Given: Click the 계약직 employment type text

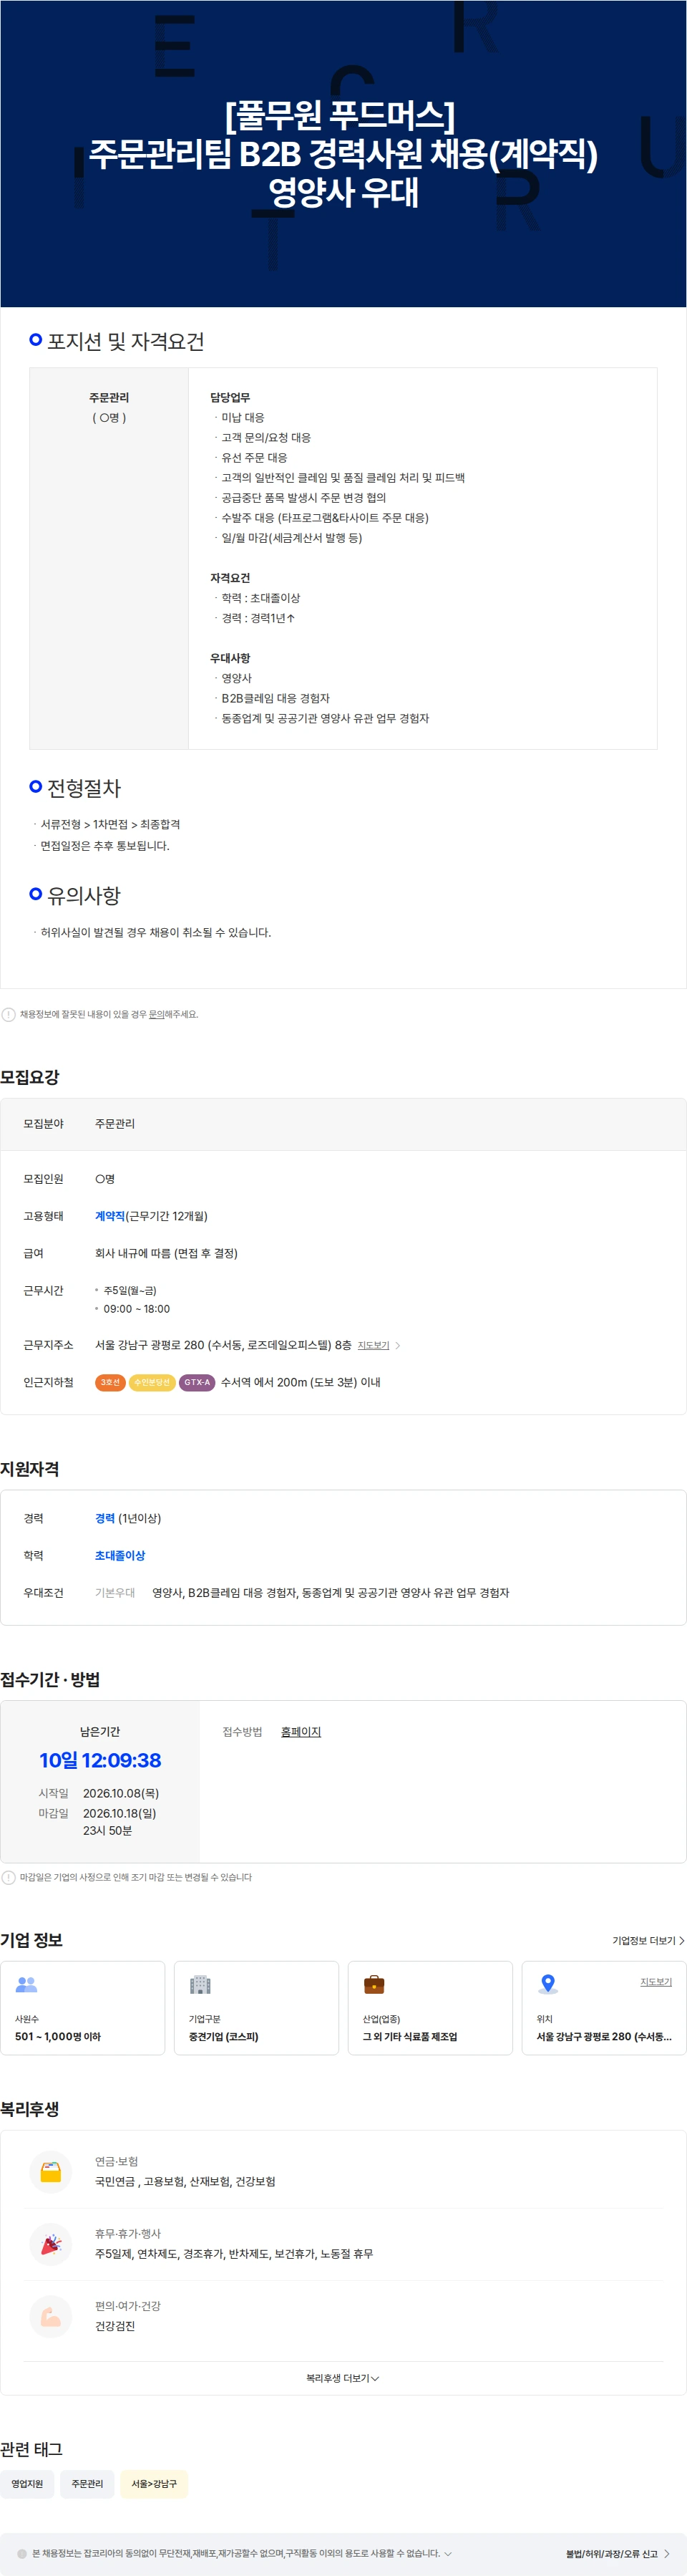Looking at the screenshot, I should (109, 1216).
